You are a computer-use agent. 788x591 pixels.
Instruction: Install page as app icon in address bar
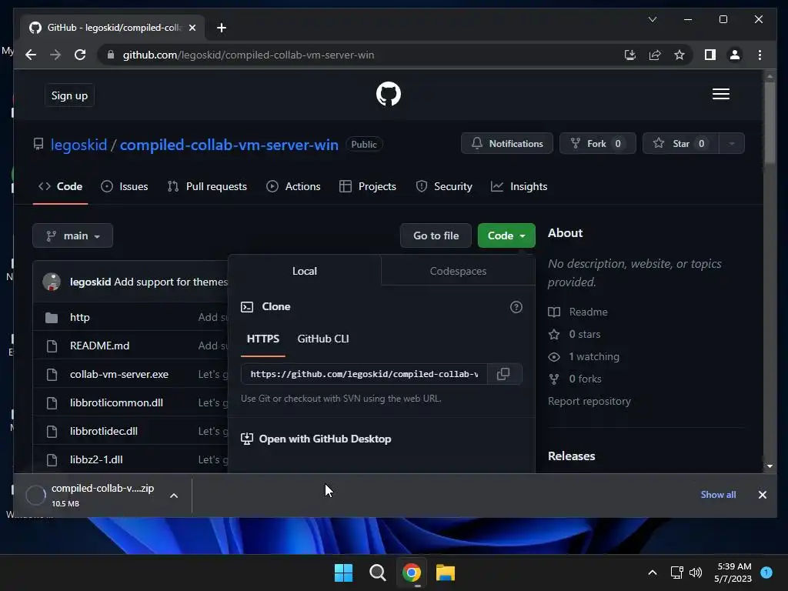[x=629, y=55]
